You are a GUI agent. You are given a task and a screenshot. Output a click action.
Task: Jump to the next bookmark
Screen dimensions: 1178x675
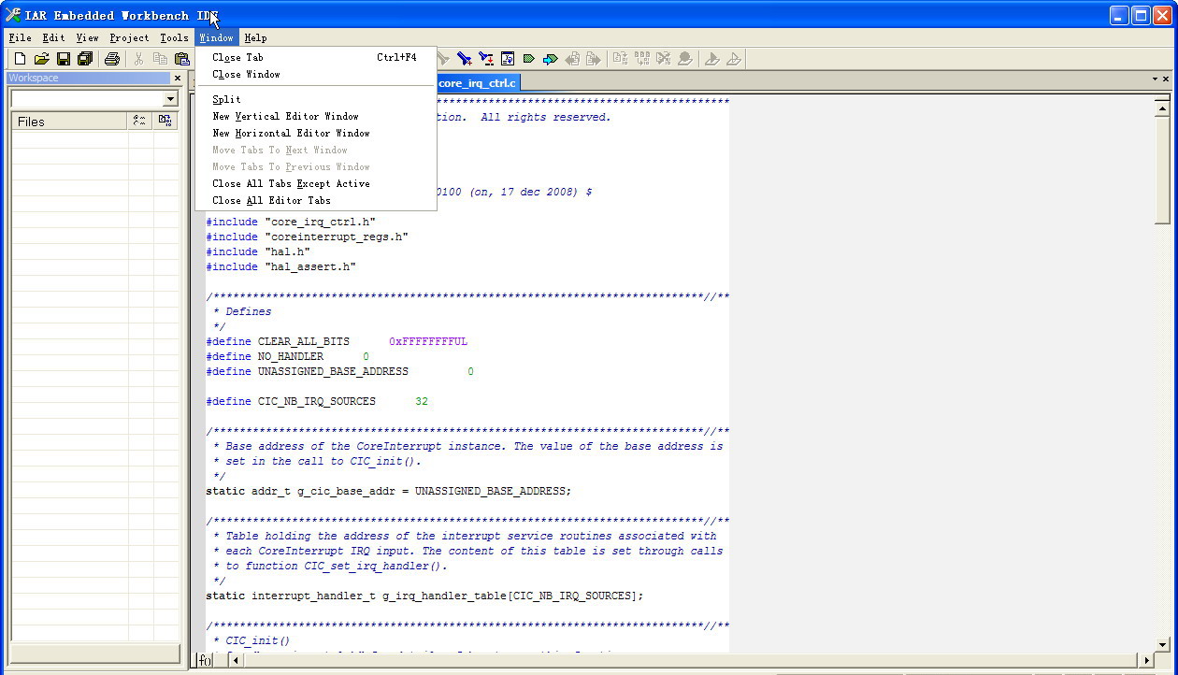coord(550,59)
